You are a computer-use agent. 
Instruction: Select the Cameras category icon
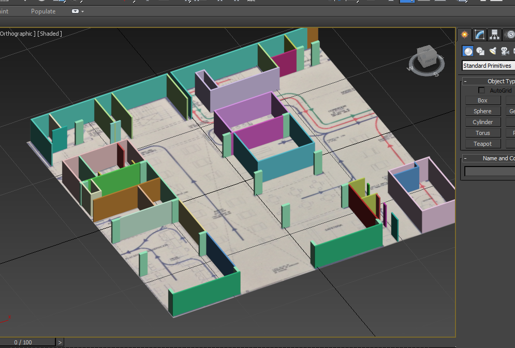click(x=505, y=51)
